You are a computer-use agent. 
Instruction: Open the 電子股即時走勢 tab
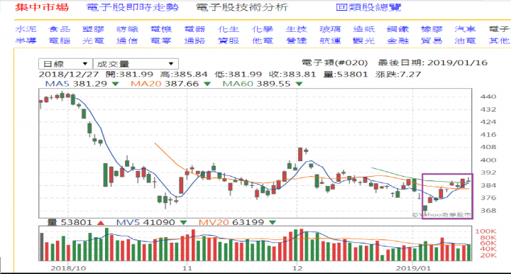(x=132, y=7)
